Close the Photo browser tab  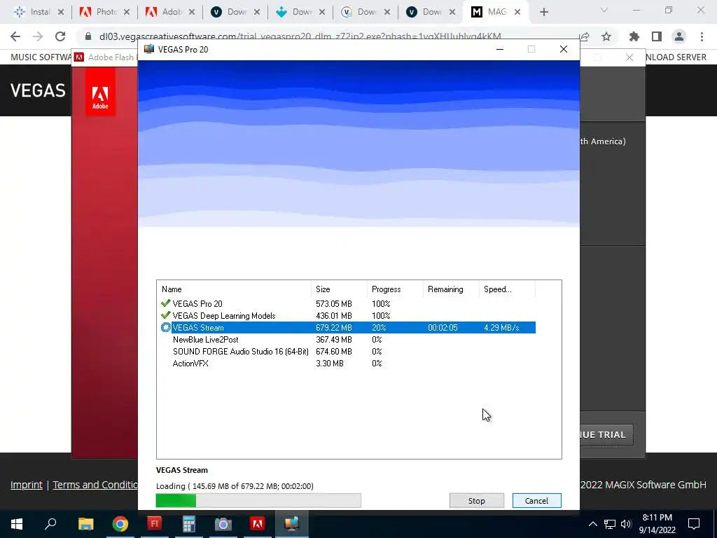tap(127, 13)
